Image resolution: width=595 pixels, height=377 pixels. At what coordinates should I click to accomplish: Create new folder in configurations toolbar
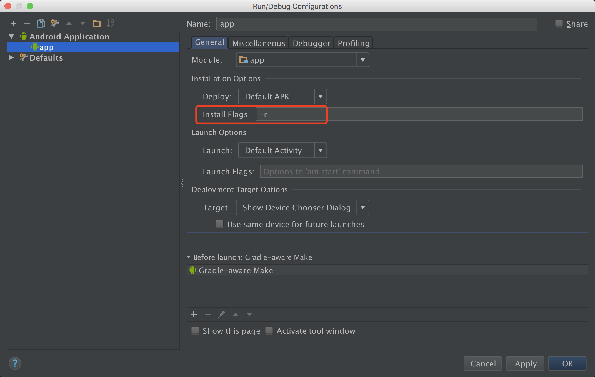[x=96, y=23]
